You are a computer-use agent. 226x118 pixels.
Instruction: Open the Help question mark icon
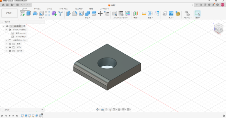pos(218,5)
